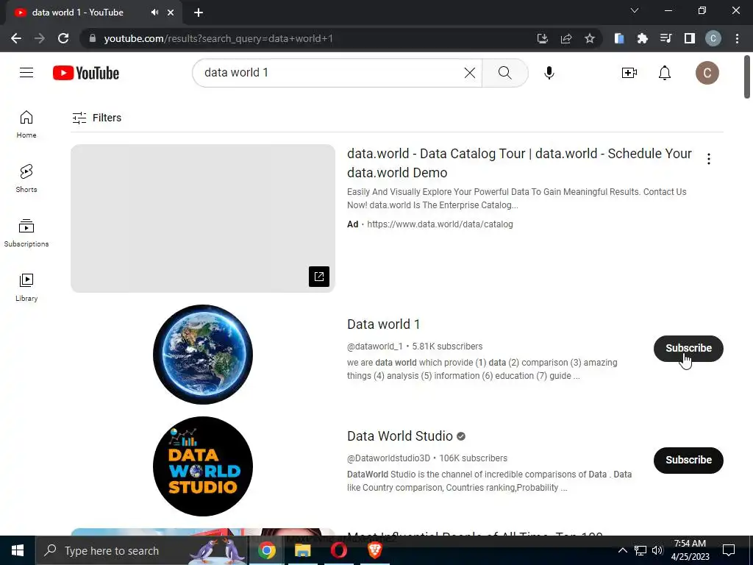Click the install app icon in the address bar

tap(542, 38)
